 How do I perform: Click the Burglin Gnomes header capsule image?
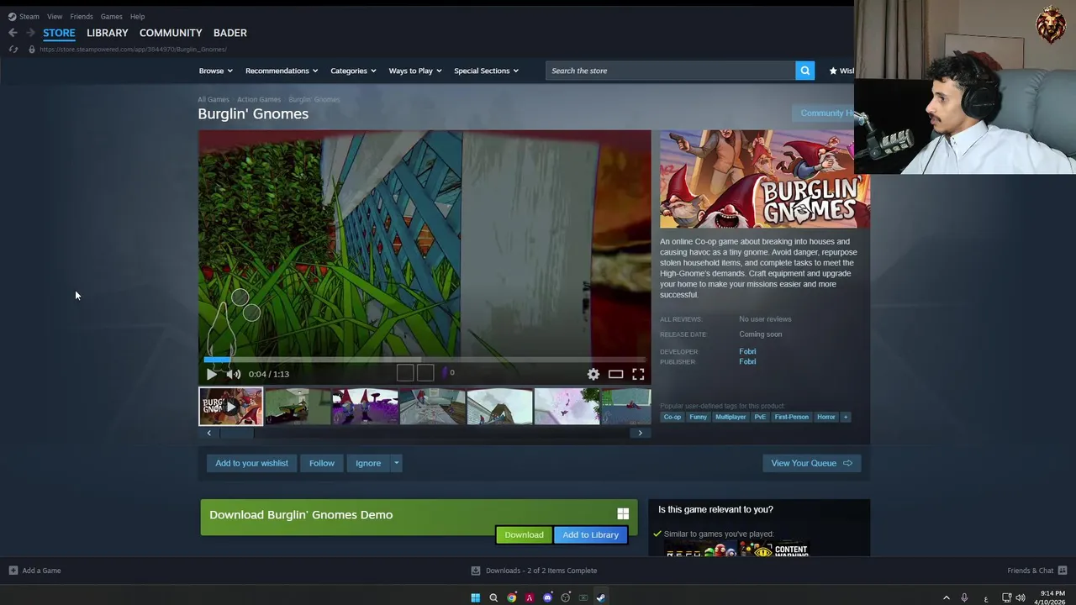point(764,179)
